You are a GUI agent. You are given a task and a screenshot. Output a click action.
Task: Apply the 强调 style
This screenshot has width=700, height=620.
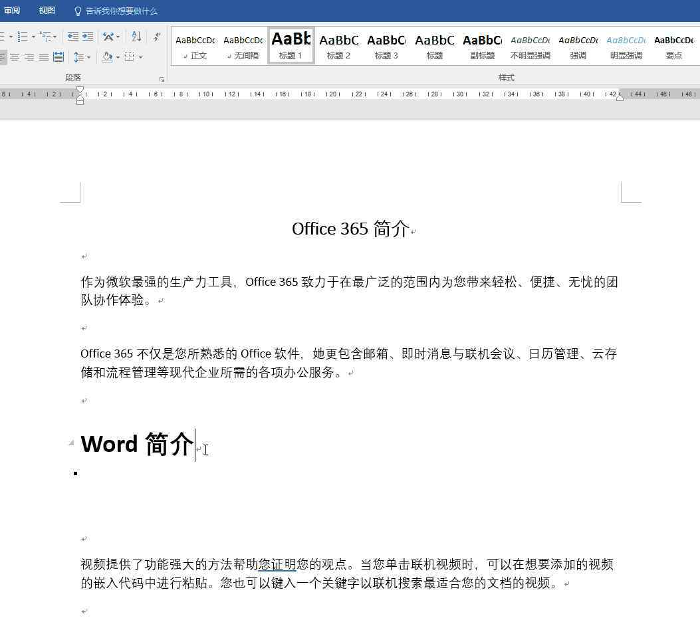tap(578, 47)
